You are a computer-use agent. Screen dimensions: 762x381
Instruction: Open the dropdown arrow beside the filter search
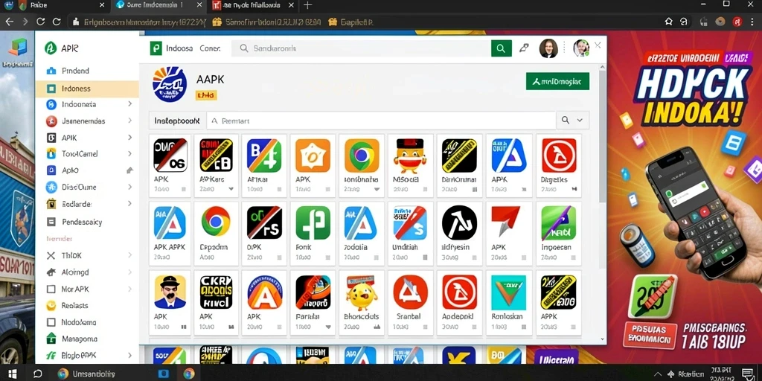[580, 120]
